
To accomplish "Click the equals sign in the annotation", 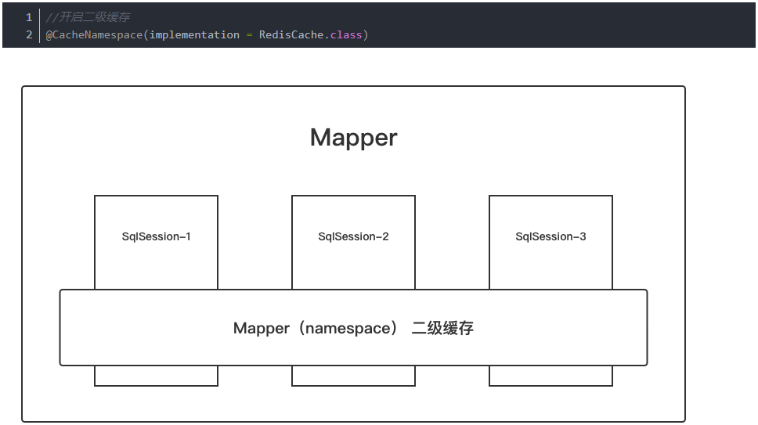I will tap(250, 35).
